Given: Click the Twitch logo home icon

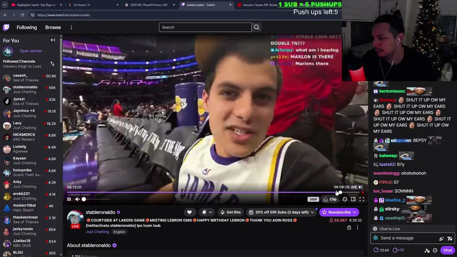Looking at the screenshot, I should point(6,27).
